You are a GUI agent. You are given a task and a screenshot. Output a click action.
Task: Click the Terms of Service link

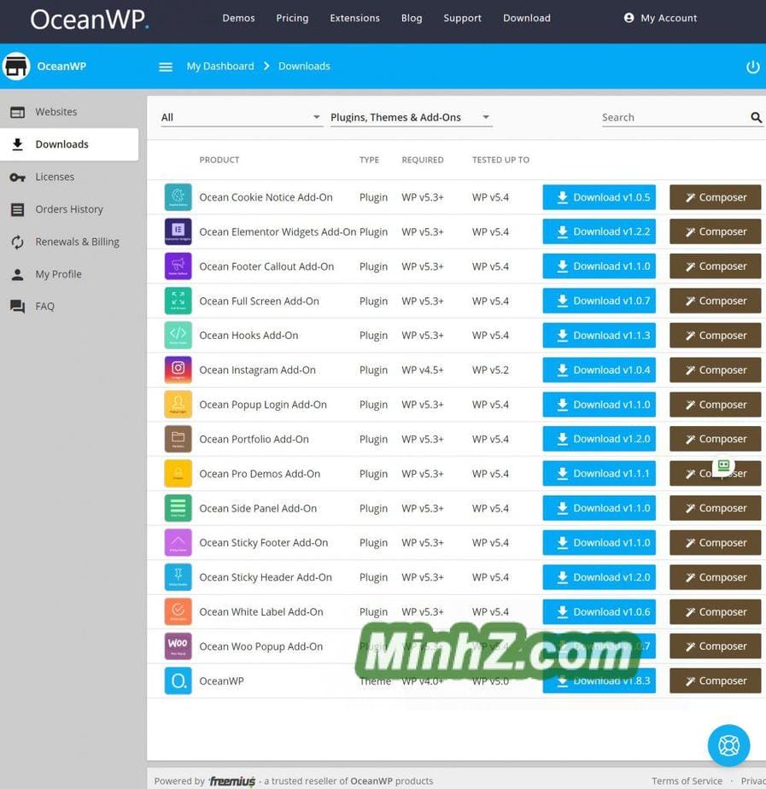pos(687,780)
